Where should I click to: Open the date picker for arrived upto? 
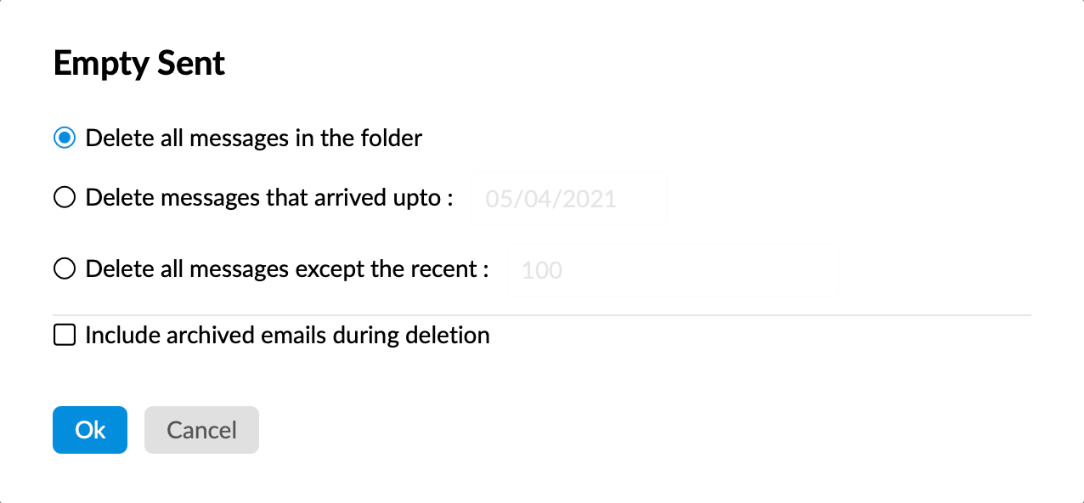(569, 199)
